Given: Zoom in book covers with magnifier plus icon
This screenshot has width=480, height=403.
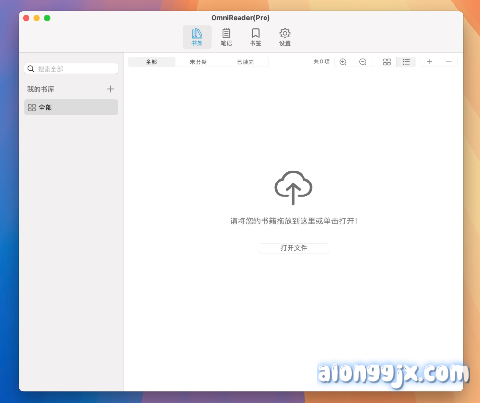Looking at the screenshot, I should point(343,61).
